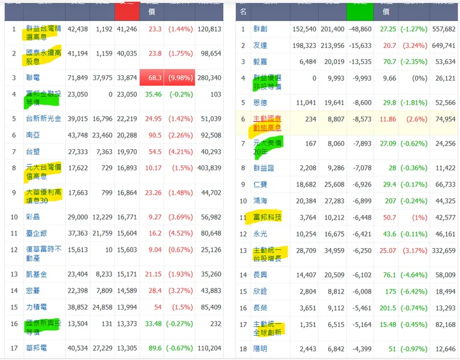Open the 群益台灣精選高息 stock link

click(x=44, y=32)
